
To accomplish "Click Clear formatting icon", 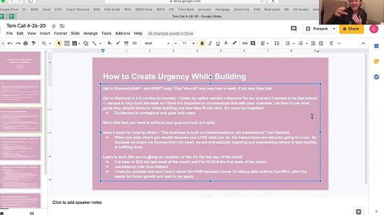I will pyautogui.click(x=331, y=43).
